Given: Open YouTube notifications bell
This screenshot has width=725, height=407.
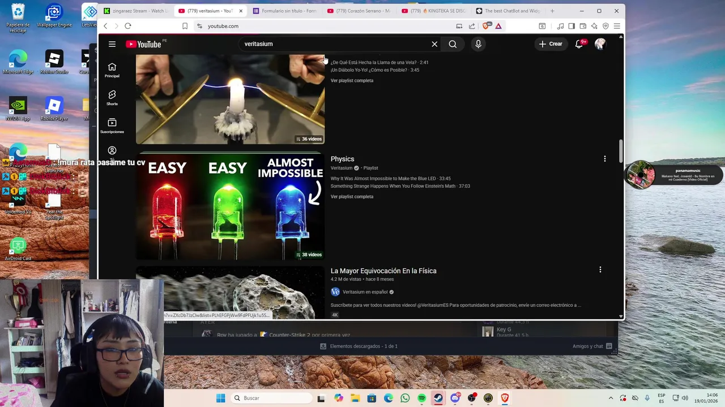Looking at the screenshot, I should 579,44.
